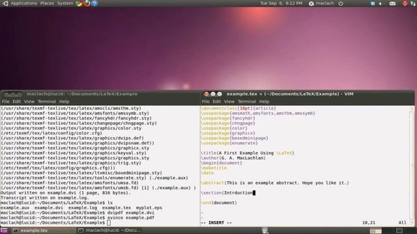Launch Firefox from the top panel
The image size is (417, 234).
(87, 3)
